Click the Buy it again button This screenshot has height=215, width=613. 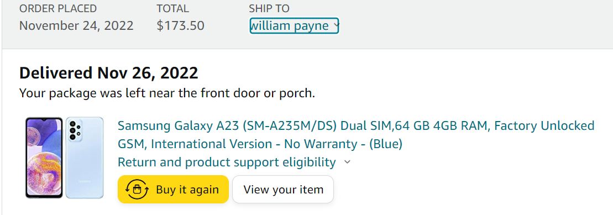[173, 190]
